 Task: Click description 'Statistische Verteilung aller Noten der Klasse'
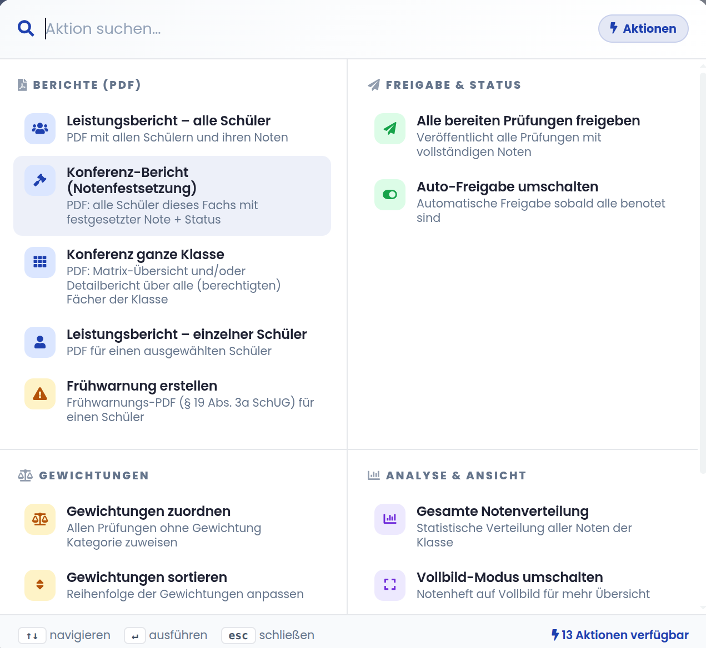click(x=524, y=535)
